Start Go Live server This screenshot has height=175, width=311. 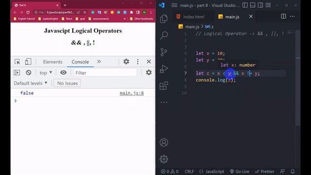click(240, 172)
